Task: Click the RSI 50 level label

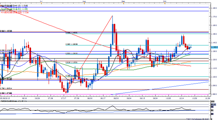Action: tap(212, 110)
